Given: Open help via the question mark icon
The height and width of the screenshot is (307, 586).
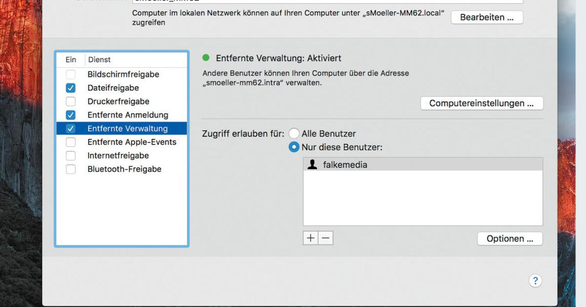Looking at the screenshot, I should [x=535, y=281].
